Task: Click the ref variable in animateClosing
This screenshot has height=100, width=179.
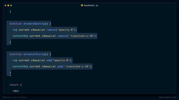Action: (15, 61)
